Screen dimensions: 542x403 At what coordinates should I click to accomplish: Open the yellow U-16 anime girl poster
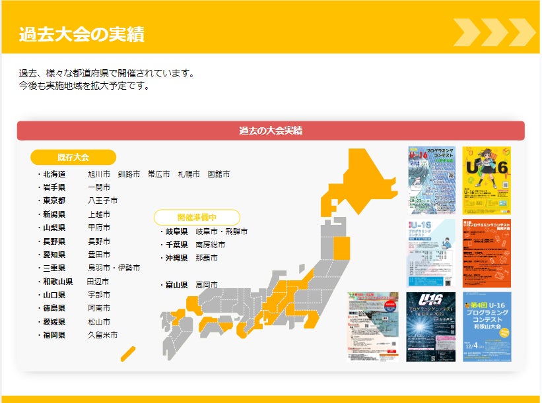pos(487,180)
